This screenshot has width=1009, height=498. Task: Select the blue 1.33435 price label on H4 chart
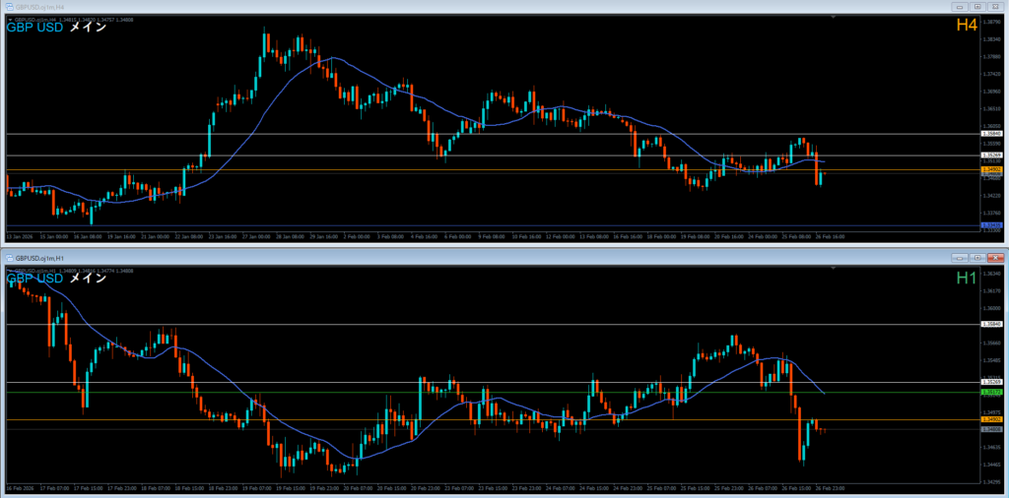point(991,225)
